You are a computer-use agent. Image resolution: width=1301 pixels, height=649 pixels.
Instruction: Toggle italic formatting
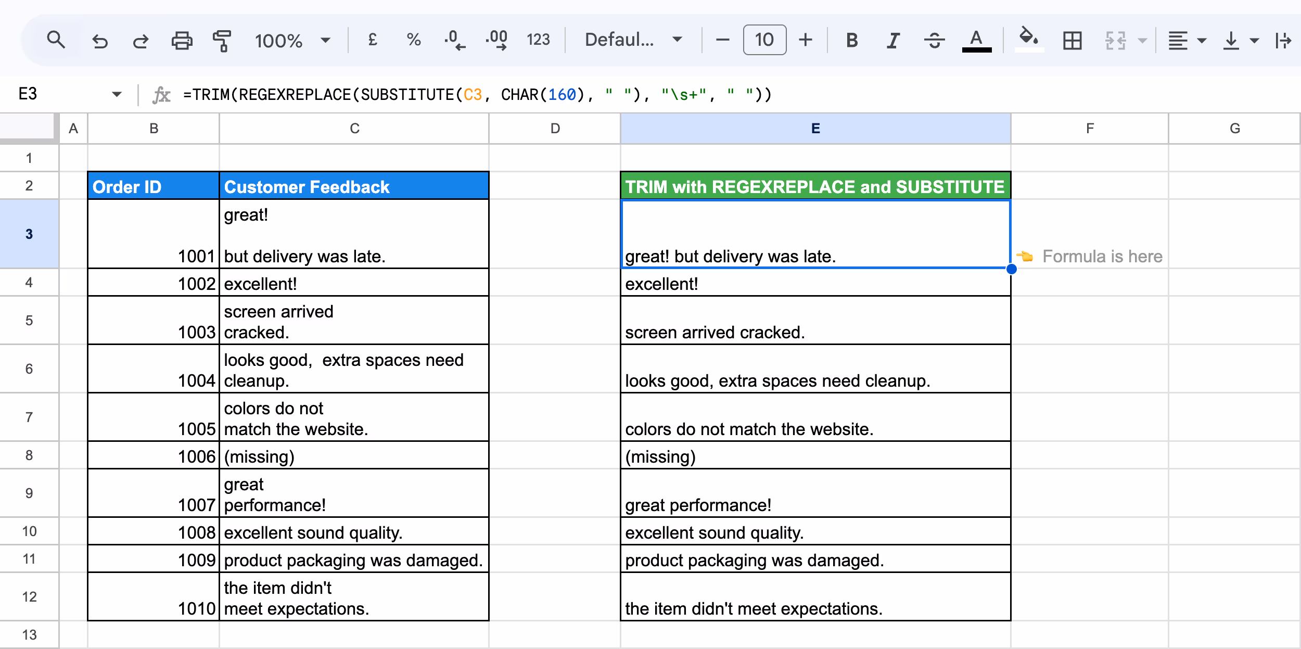pos(893,40)
